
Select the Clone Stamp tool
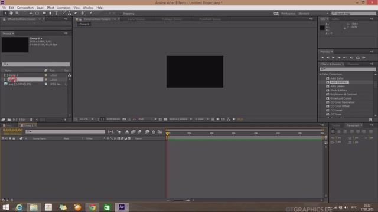70,13
